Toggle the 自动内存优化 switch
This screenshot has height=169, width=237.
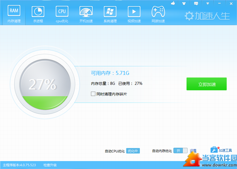(181, 151)
